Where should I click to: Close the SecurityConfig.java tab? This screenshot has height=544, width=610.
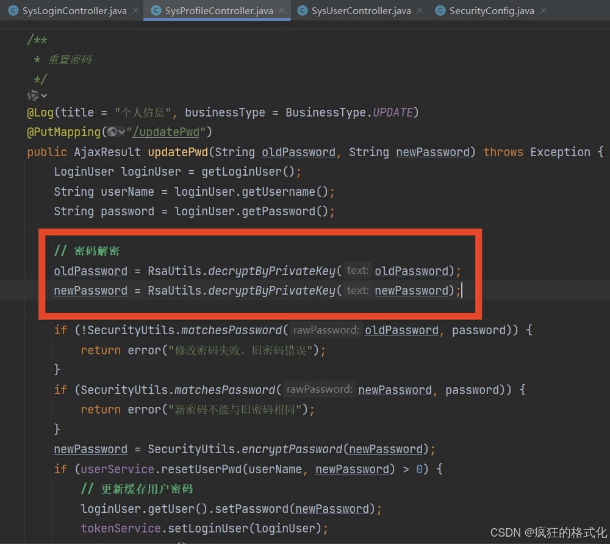pyautogui.click(x=543, y=11)
